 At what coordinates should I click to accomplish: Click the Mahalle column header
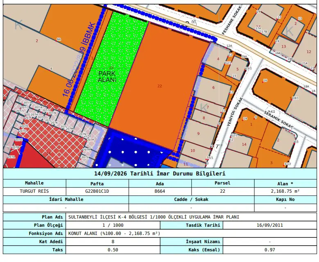click(34, 183)
